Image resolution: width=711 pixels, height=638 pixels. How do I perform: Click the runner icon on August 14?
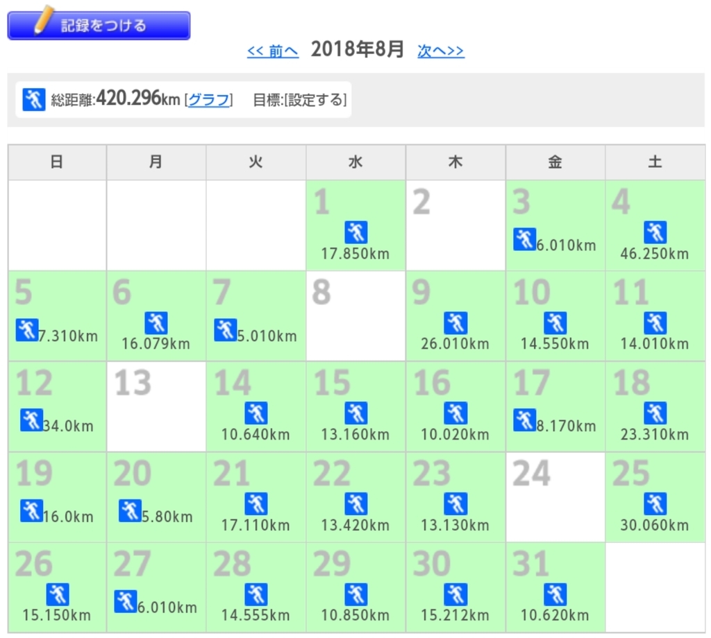tap(256, 413)
